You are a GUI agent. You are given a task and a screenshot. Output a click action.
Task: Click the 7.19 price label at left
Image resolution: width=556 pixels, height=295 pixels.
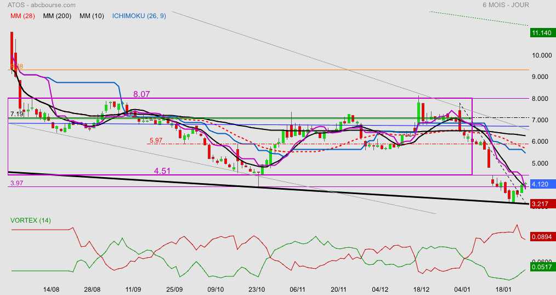coord(17,114)
